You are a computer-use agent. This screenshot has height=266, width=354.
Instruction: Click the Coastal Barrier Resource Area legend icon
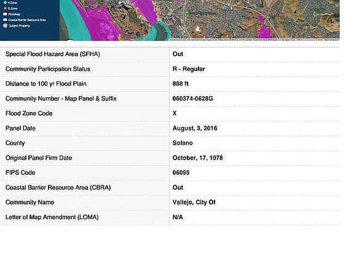[x=5, y=20]
